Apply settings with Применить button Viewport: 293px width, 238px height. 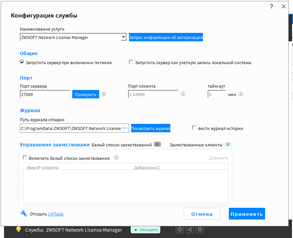click(x=247, y=214)
